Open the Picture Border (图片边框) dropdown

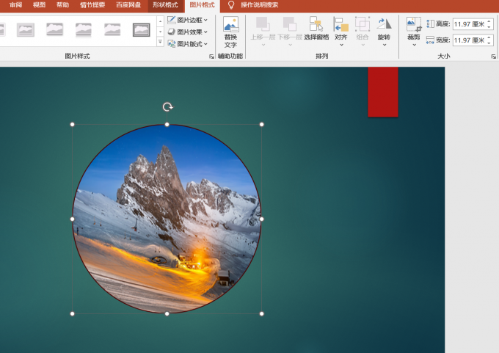click(x=188, y=20)
